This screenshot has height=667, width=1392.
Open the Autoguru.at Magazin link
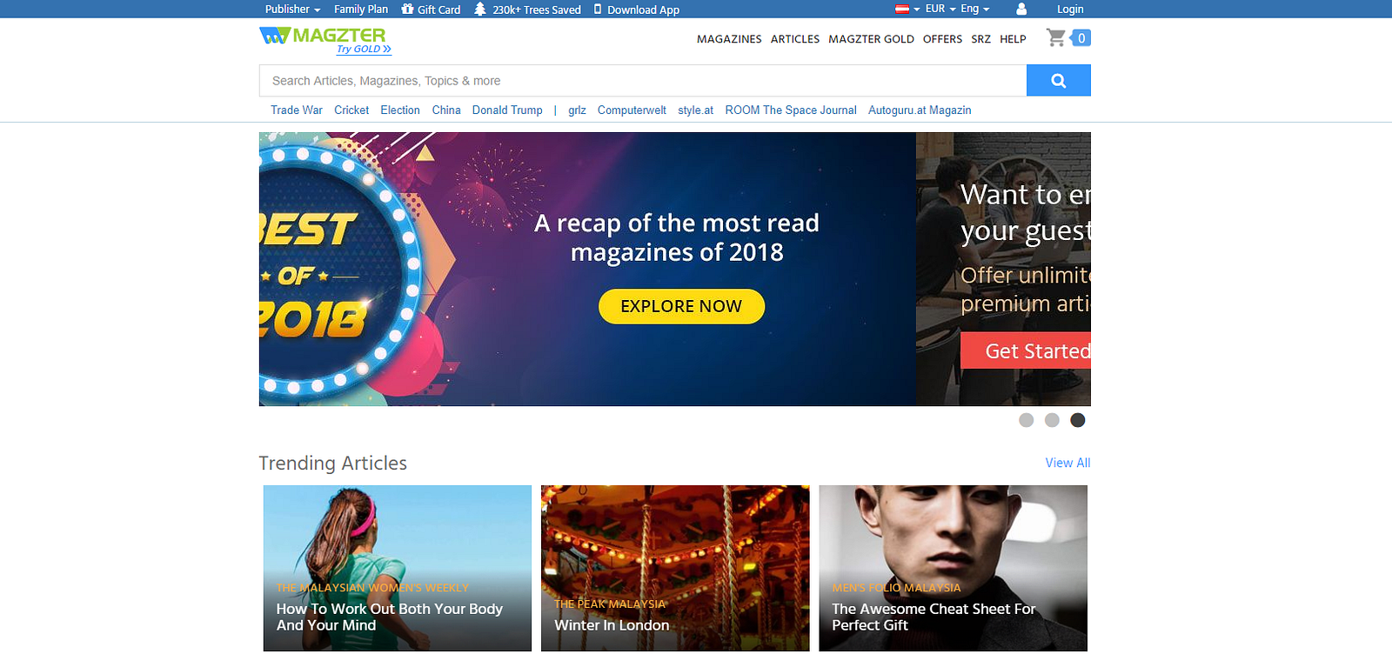[x=920, y=110]
